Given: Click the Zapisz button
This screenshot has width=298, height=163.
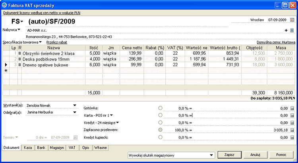Looking at the screenshot, I should tap(229, 155).
